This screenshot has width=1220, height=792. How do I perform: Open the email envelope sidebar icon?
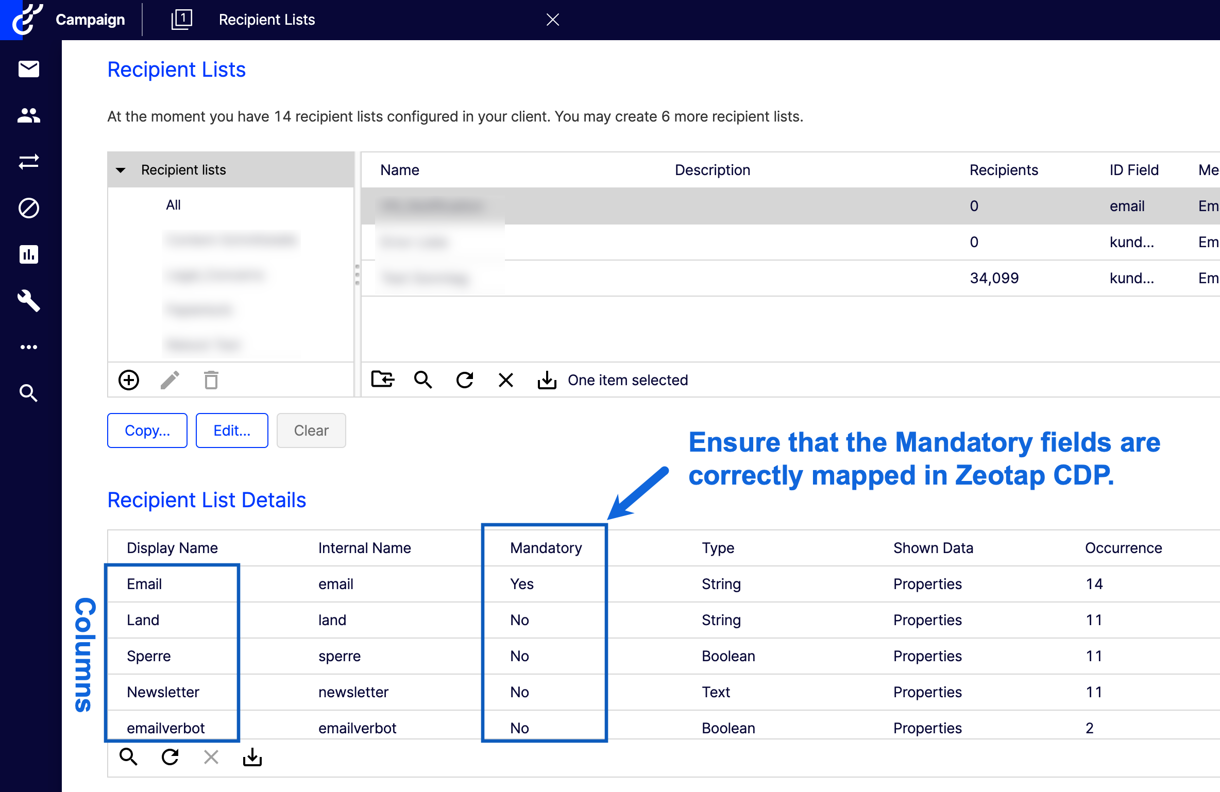[x=29, y=69]
